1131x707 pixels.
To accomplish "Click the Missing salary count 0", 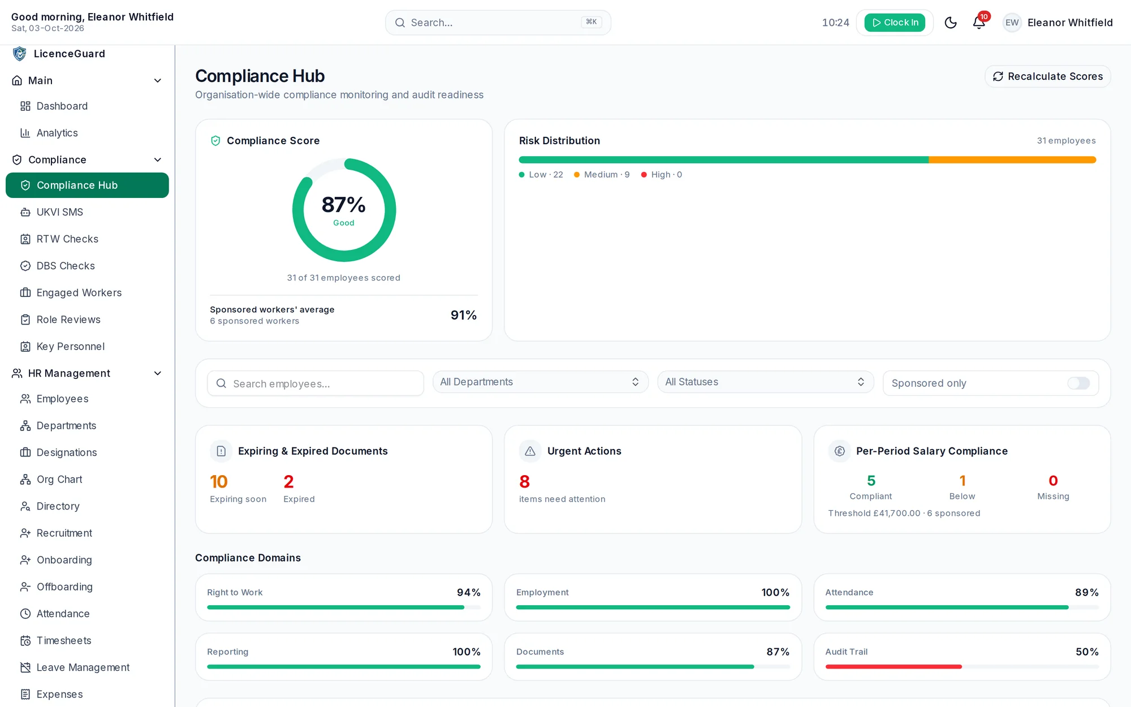I will [x=1053, y=481].
